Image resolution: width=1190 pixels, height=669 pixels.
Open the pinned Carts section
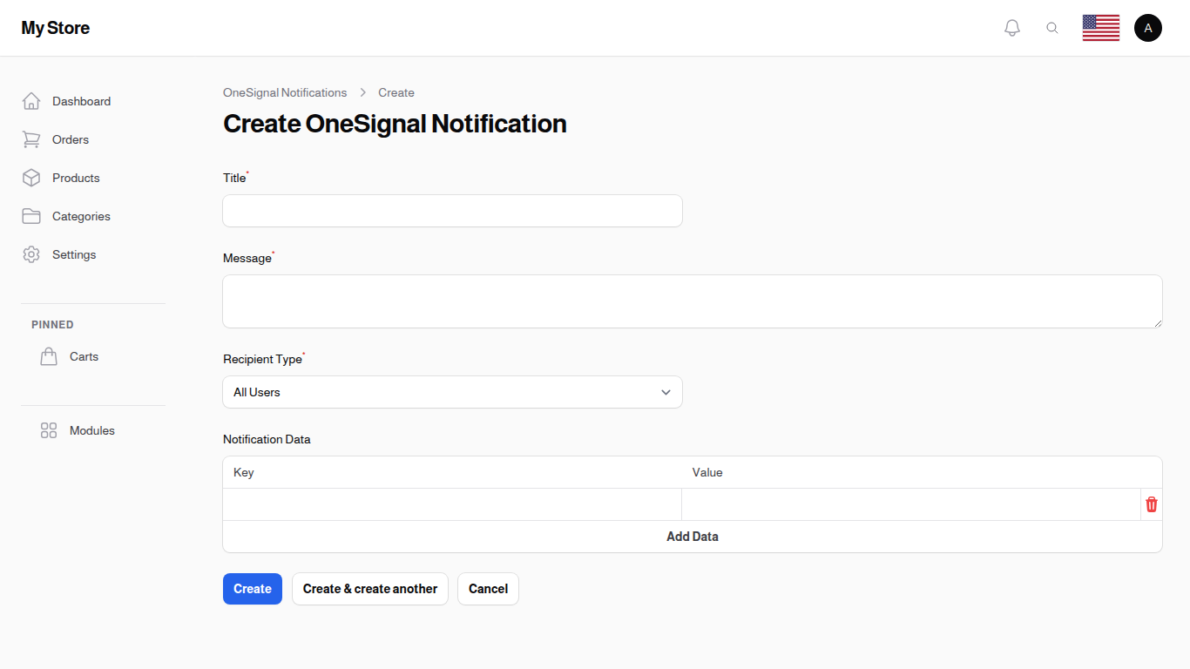[84, 356]
